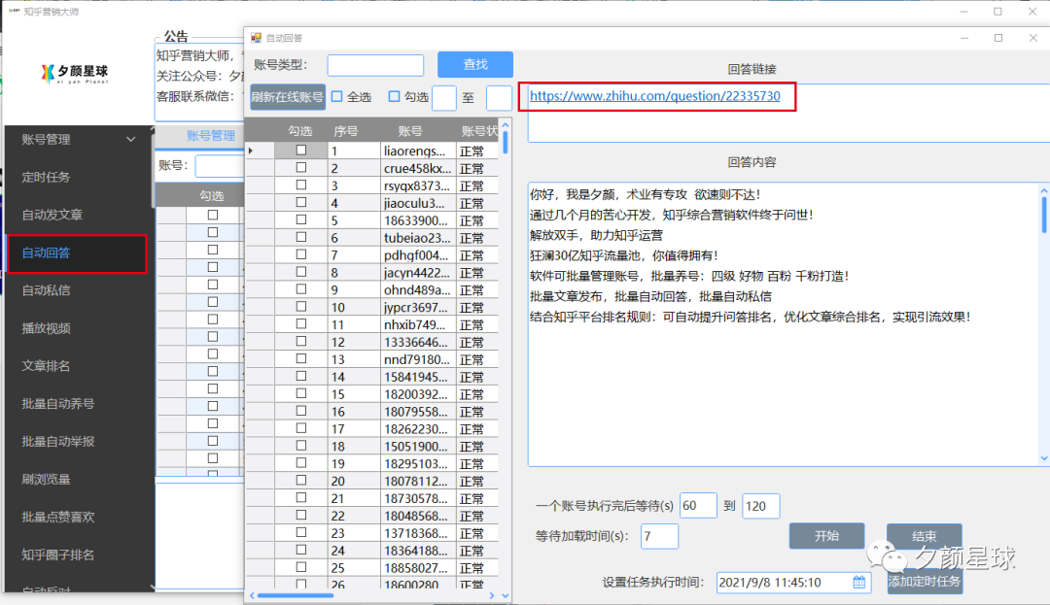Expand 账号管理 sidebar chevron
Viewport: 1050px width, 605px height.
tap(130, 139)
